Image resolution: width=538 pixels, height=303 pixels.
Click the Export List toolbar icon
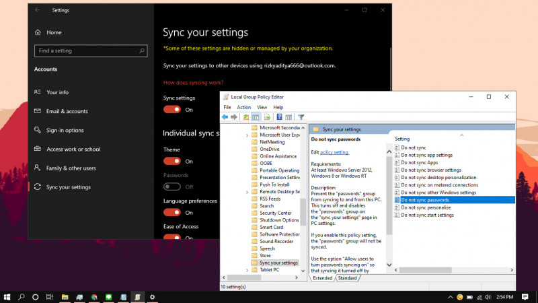coord(267,117)
